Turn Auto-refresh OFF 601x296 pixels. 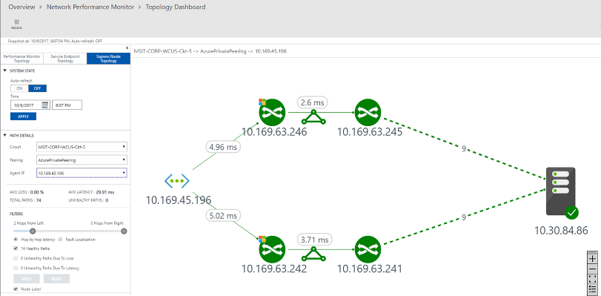37,88
